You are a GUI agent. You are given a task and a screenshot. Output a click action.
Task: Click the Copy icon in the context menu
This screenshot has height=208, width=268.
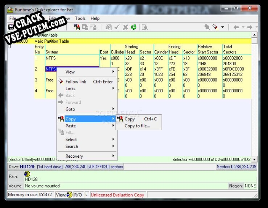point(61,119)
